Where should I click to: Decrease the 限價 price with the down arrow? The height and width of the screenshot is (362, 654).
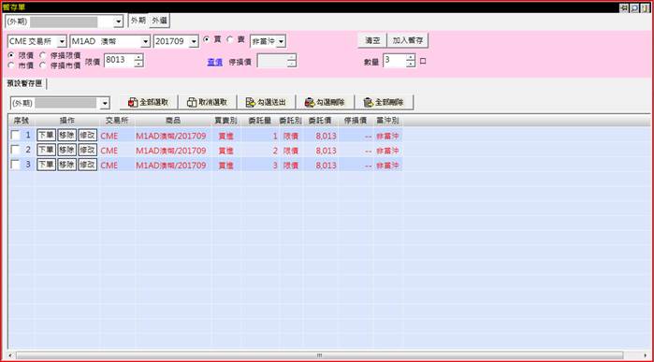click(138, 64)
